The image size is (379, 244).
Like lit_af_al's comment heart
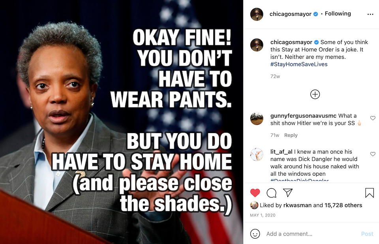point(373,154)
